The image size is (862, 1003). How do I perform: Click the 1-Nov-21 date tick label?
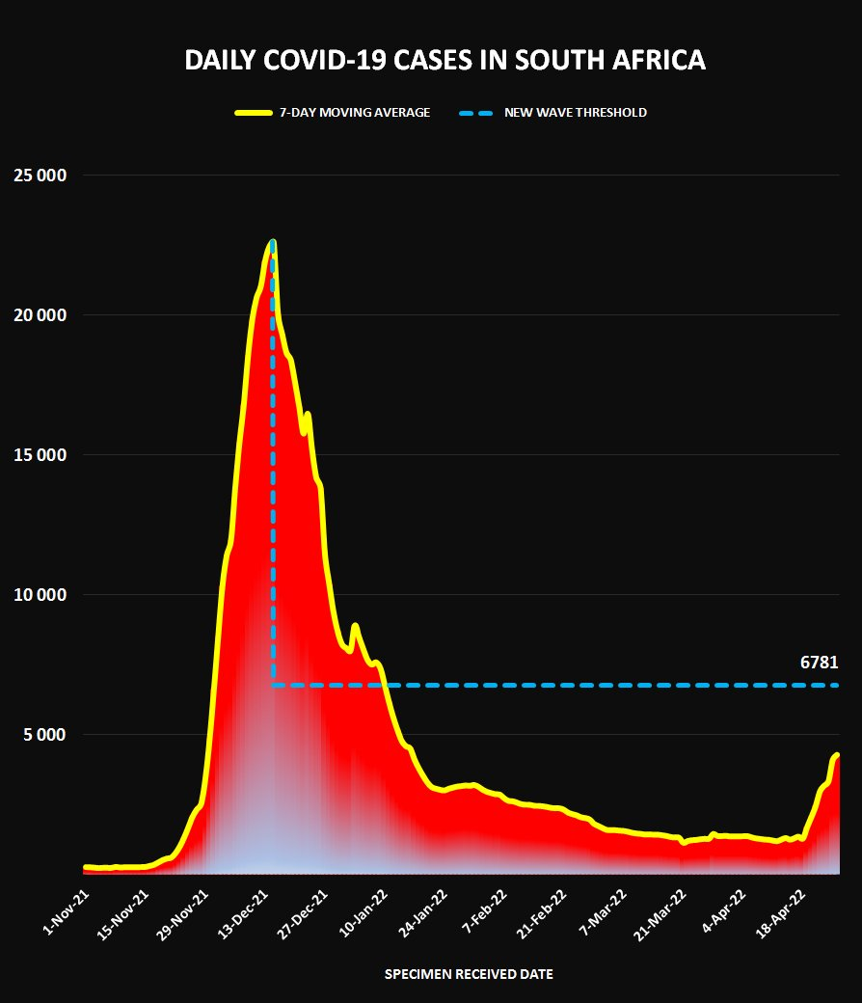67,912
